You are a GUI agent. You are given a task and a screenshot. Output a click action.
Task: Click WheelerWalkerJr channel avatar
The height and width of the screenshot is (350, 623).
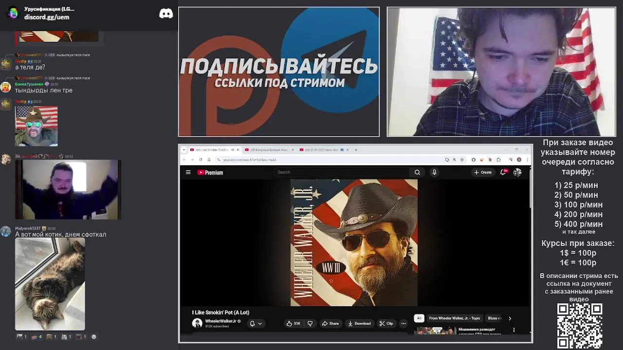197,323
